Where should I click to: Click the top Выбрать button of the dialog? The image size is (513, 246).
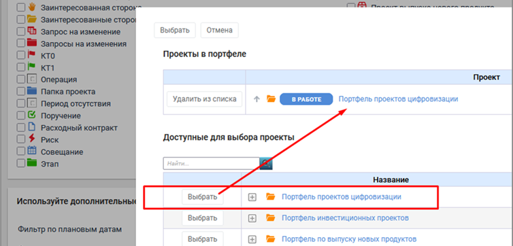coord(175,31)
